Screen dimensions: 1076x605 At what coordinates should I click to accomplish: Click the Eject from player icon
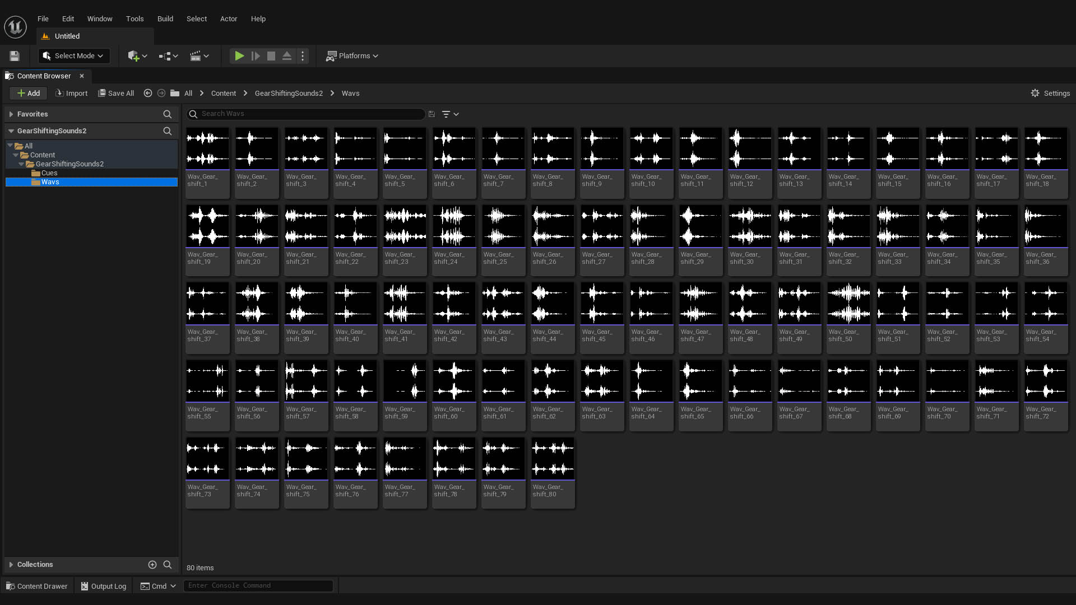[287, 56]
